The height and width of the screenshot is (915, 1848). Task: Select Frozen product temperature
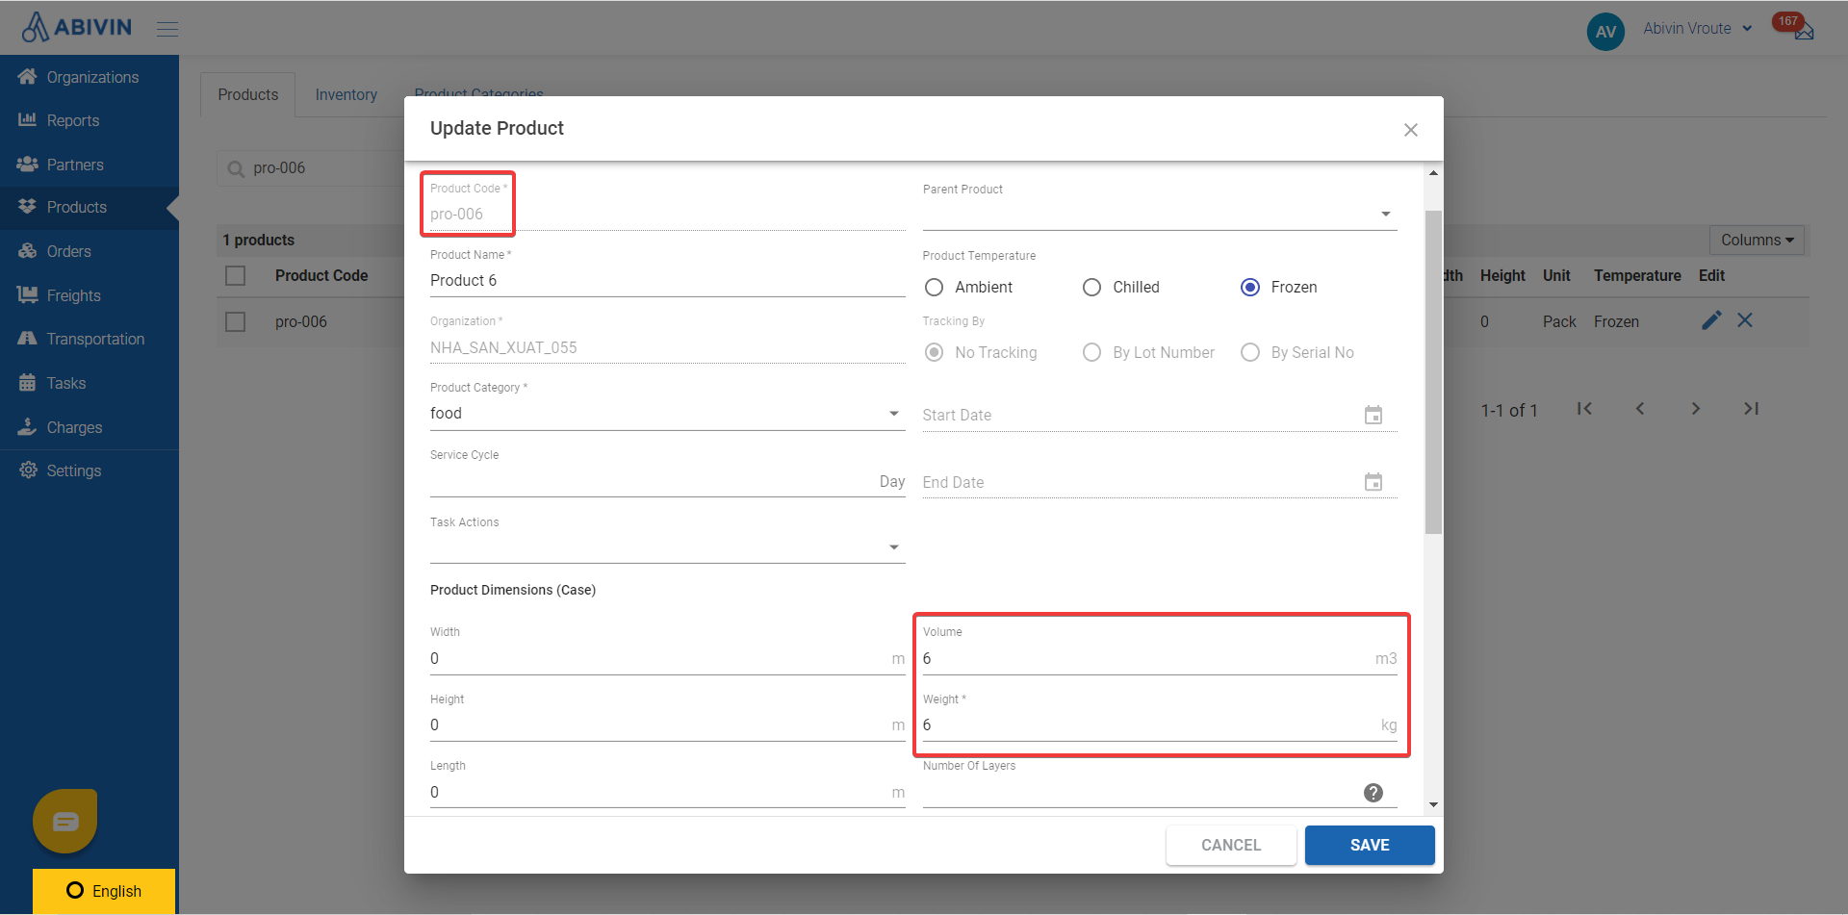[1250, 287]
